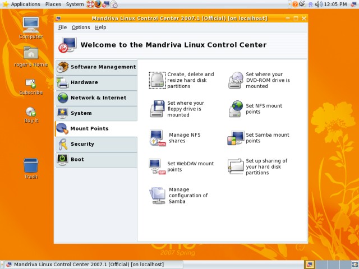Select the Boot category
Image resolution: width=359 pixels, height=269 pixels.
[x=96, y=160]
